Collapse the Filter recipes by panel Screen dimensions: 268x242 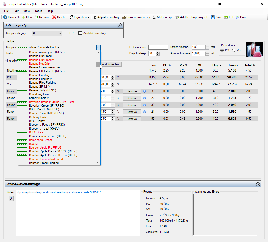coord(120,25)
